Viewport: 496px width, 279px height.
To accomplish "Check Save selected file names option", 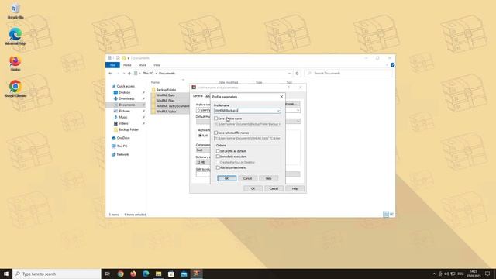I will (x=215, y=133).
